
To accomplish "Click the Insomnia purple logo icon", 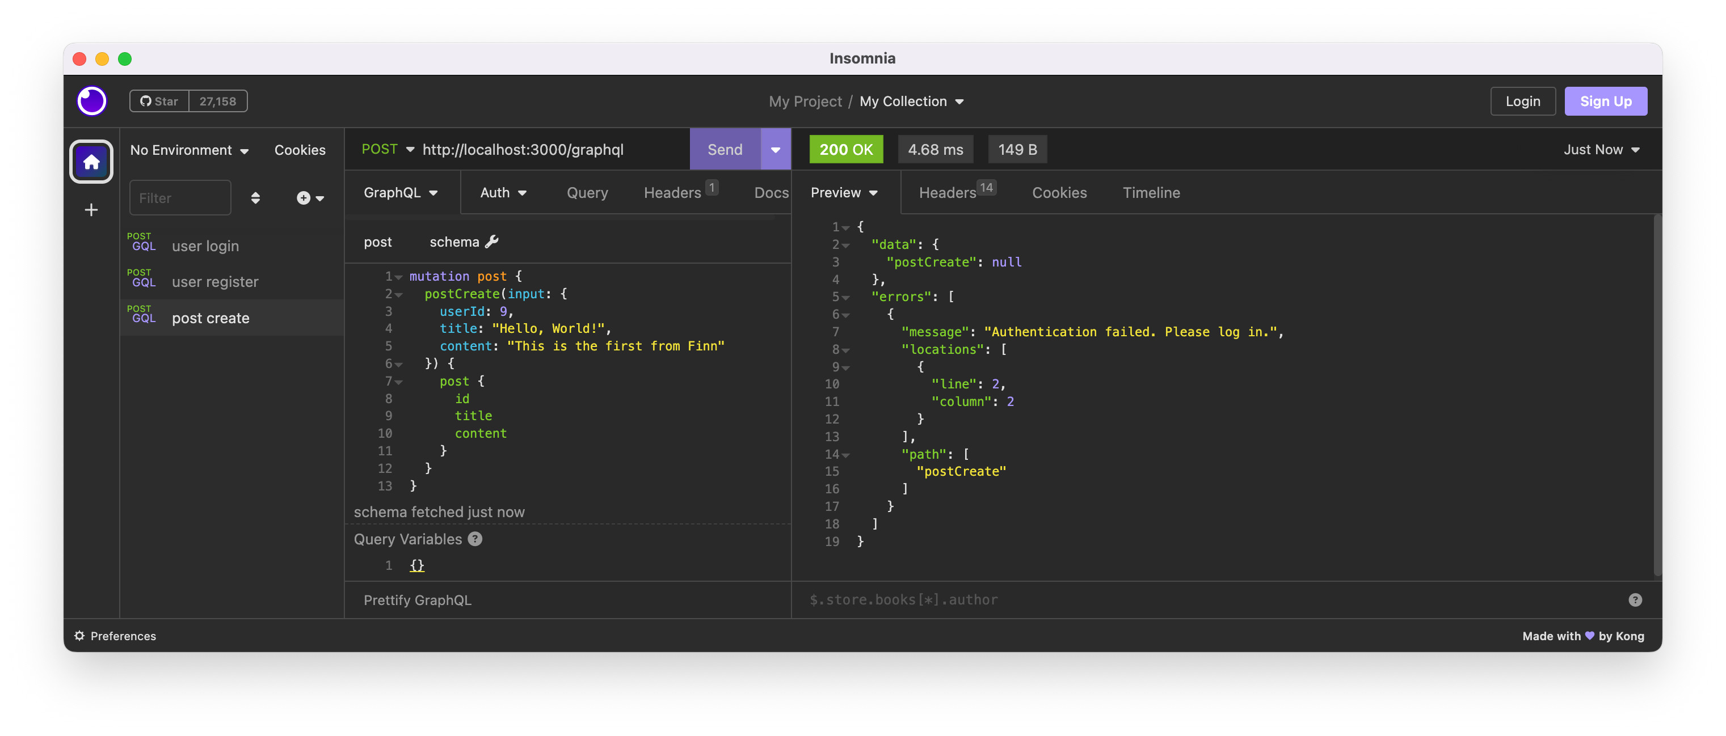I will pos(92,101).
